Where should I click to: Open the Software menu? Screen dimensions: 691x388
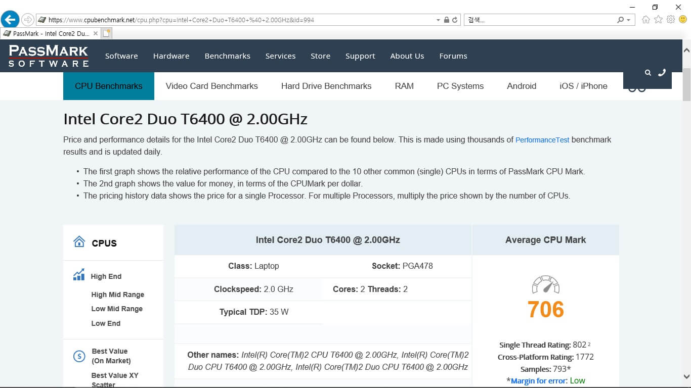tap(121, 56)
